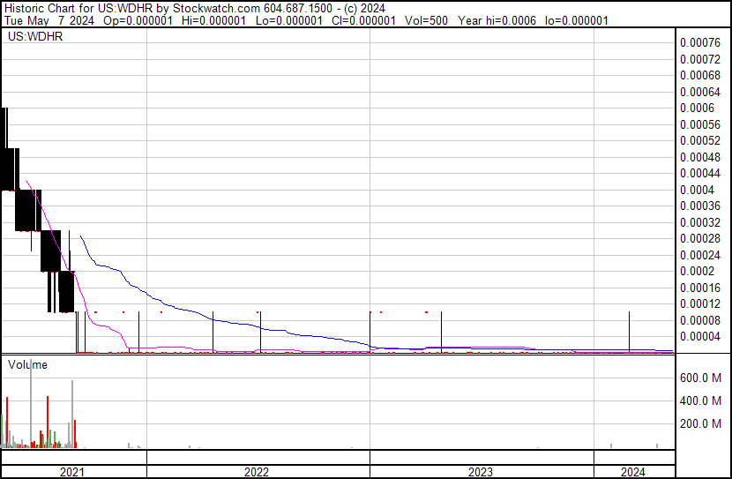Click the 0.0004 price axis label

point(697,190)
